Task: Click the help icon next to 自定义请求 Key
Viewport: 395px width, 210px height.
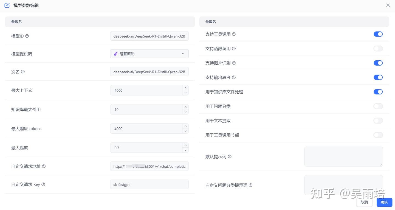Action: click(x=43, y=184)
